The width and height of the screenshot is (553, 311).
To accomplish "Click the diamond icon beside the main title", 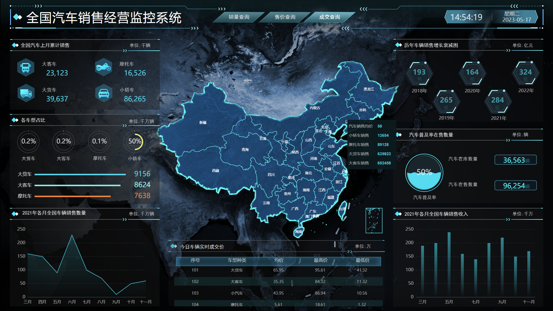I will (18, 17).
